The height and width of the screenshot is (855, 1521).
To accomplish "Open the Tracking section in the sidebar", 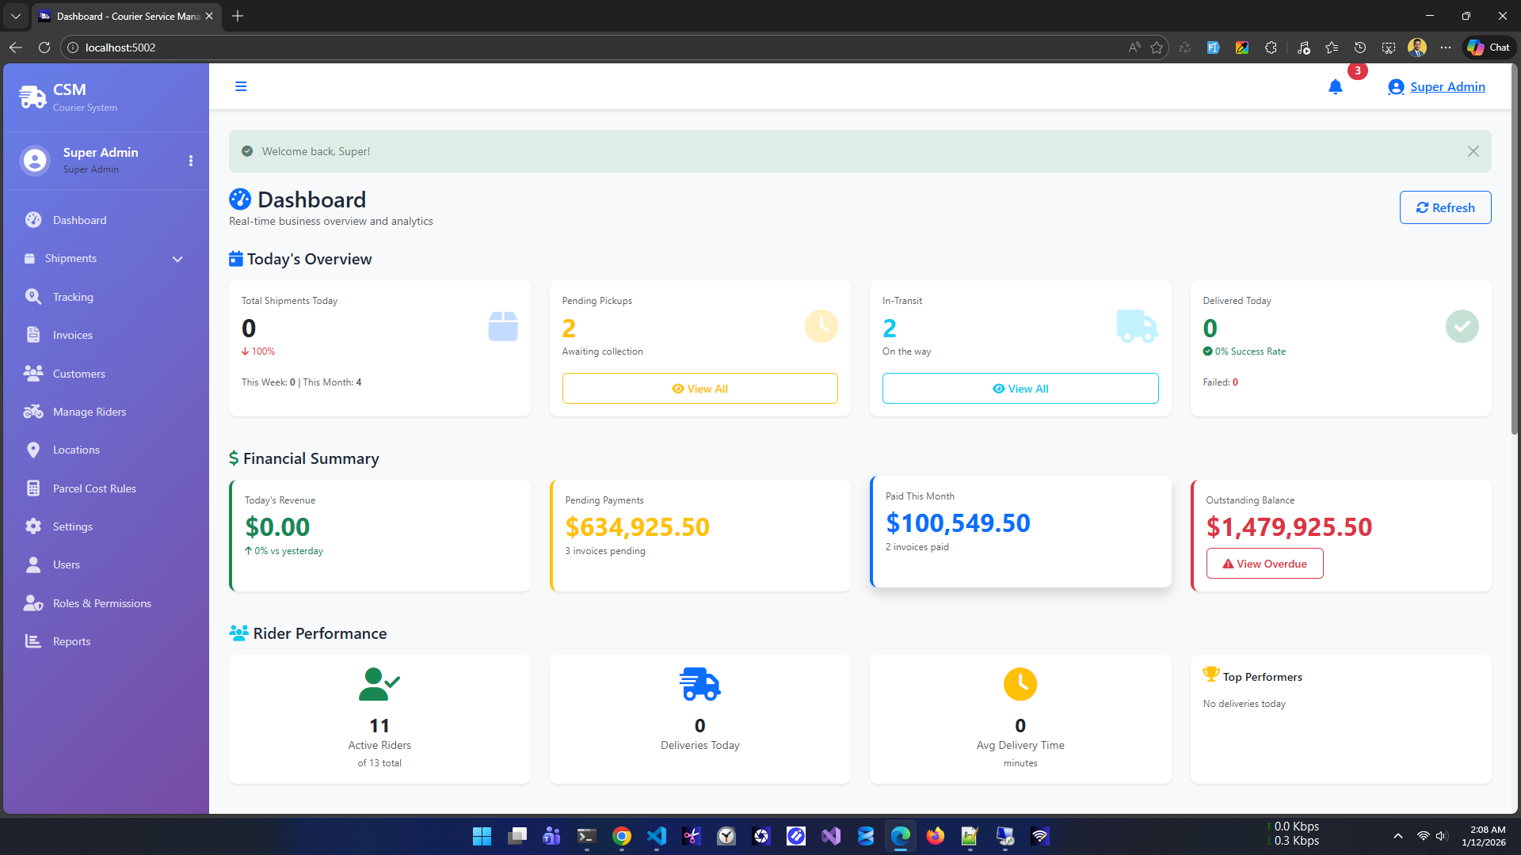I will click(x=71, y=296).
